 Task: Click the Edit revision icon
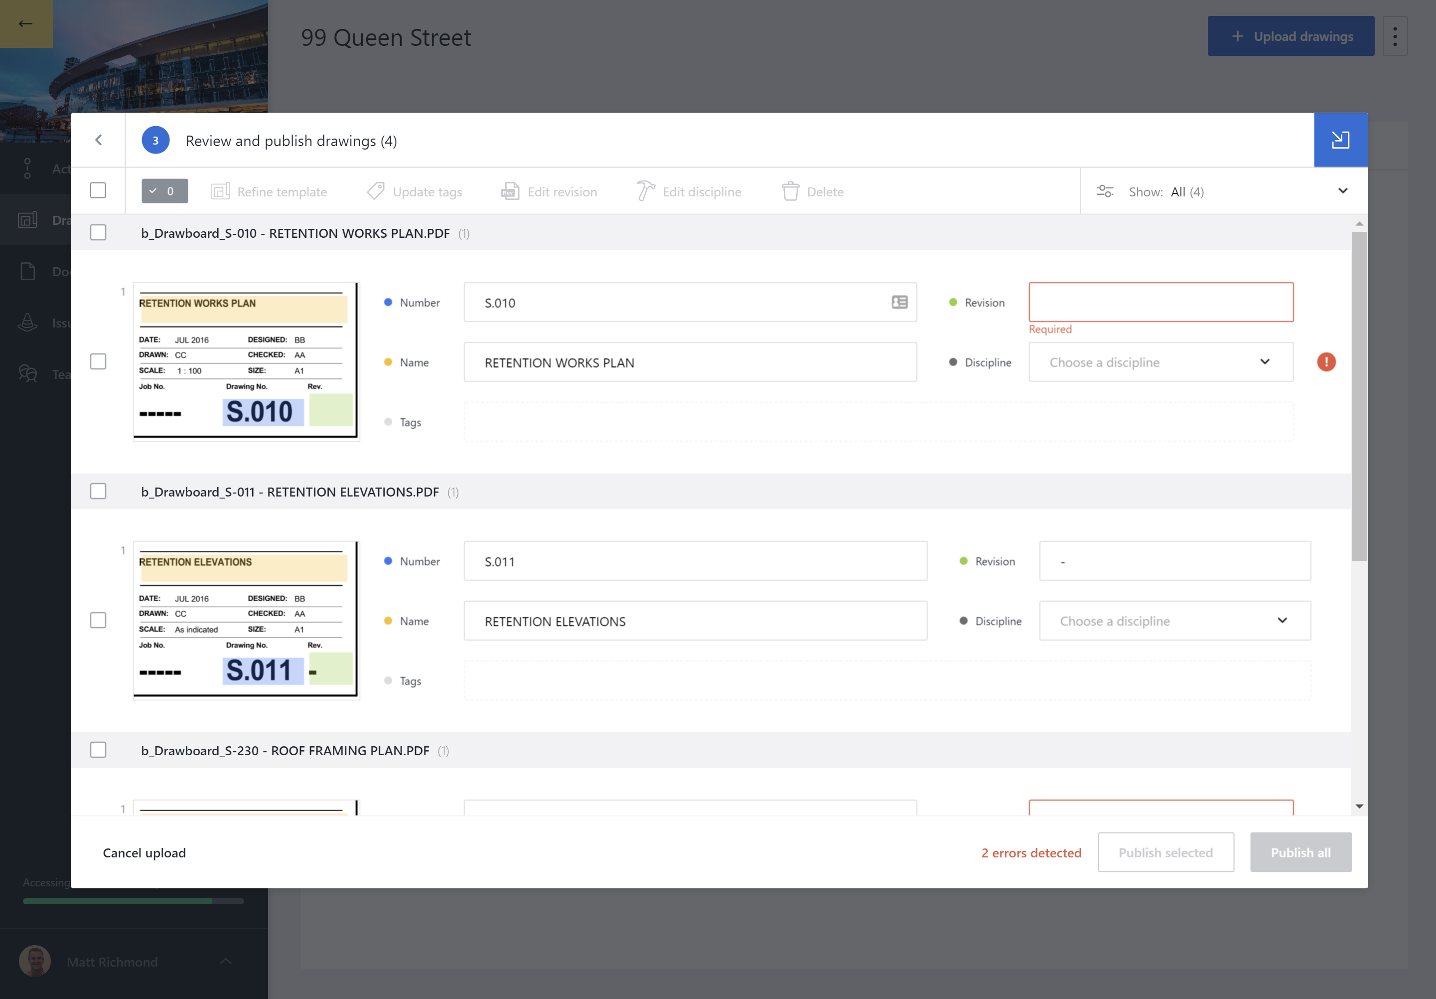pyautogui.click(x=510, y=191)
